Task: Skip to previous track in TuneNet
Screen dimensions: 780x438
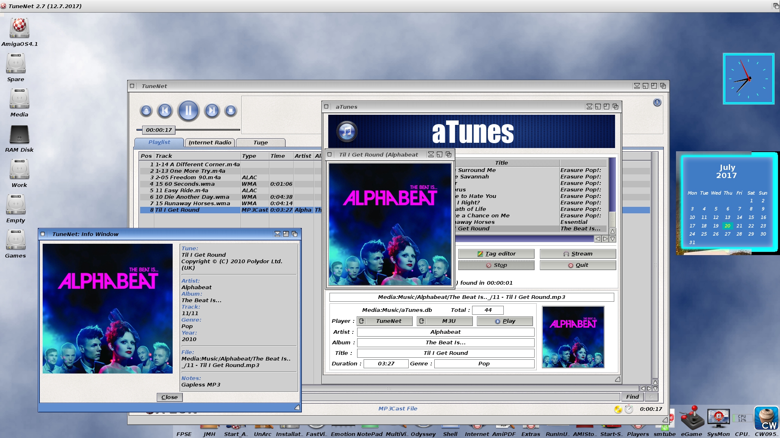Action: (165, 111)
